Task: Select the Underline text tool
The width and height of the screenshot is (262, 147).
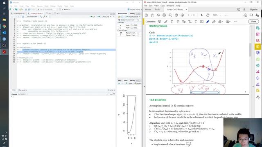Action: pos(172,22)
